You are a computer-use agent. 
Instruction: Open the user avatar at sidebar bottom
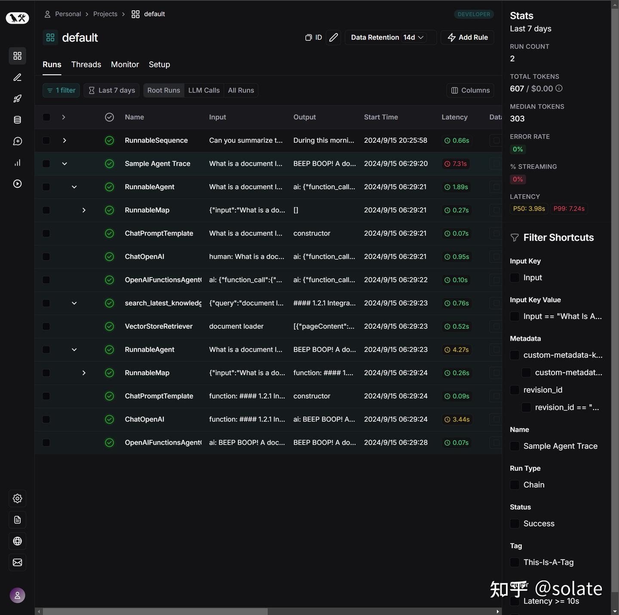[17, 595]
